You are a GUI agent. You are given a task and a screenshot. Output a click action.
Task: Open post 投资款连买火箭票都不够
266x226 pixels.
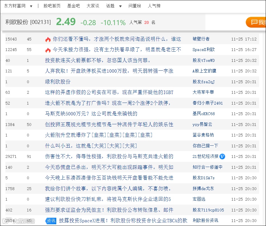pos(98,60)
